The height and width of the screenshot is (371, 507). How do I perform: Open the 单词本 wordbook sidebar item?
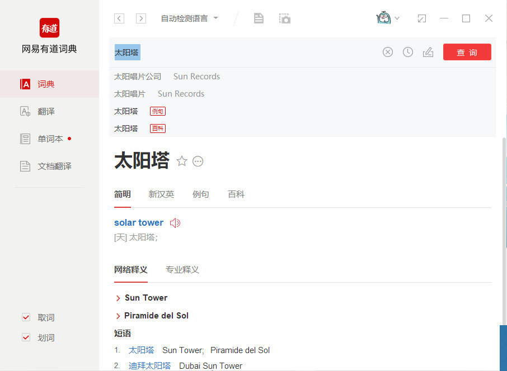49,139
